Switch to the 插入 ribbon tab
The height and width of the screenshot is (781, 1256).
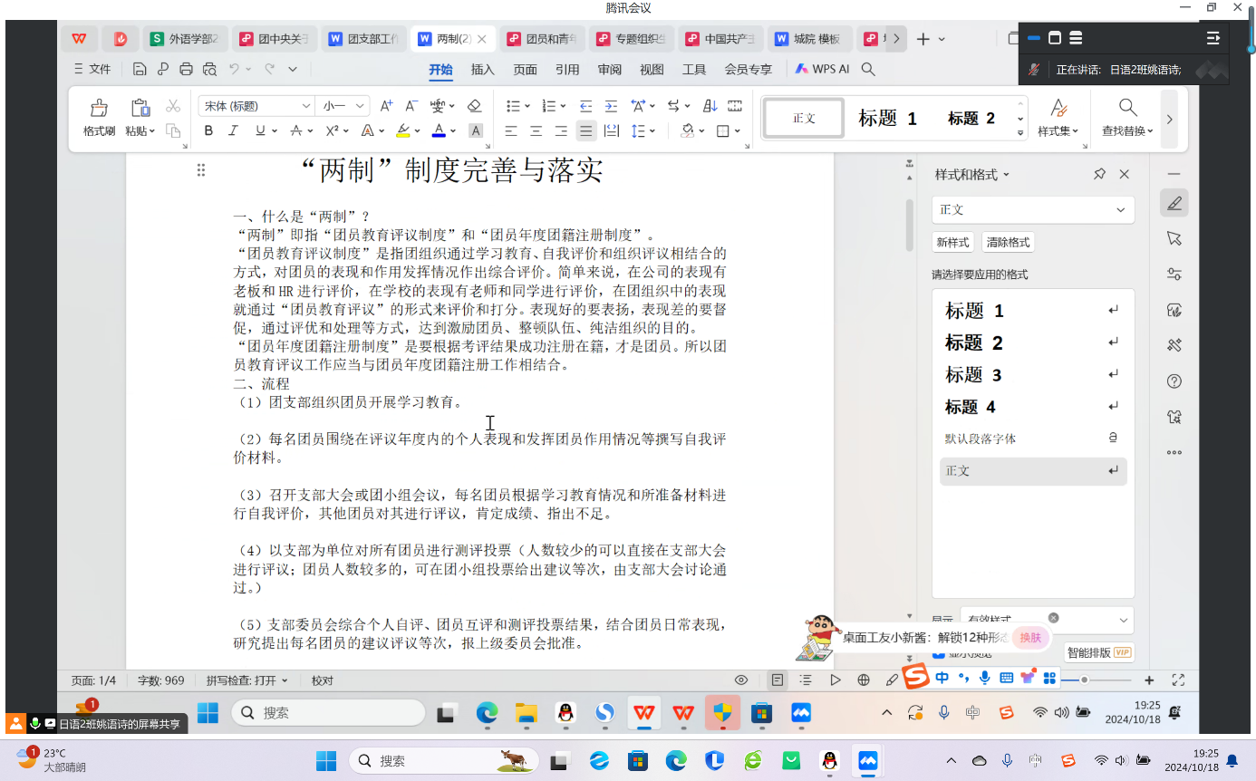click(483, 69)
